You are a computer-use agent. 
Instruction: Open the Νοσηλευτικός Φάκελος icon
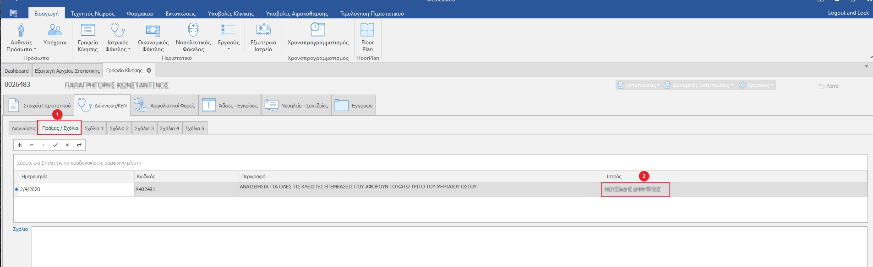(x=193, y=30)
